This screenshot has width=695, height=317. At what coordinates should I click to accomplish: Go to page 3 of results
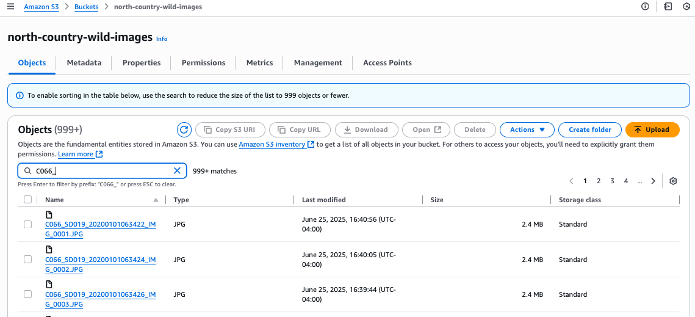(x=612, y=181)
